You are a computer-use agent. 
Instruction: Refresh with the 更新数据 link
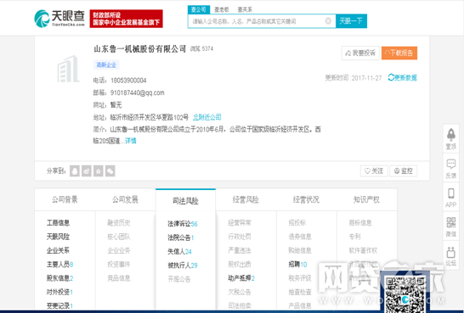point(403,78)
